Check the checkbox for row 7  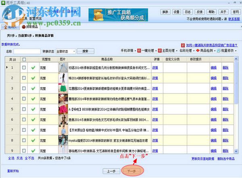click(24, 130)
